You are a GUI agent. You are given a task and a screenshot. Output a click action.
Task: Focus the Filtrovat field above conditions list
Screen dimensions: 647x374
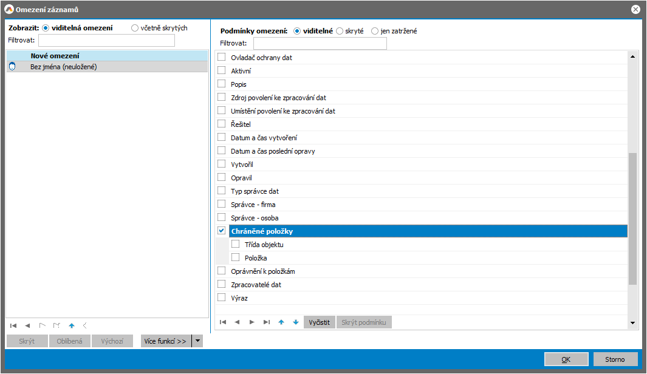tap(320, 44)
